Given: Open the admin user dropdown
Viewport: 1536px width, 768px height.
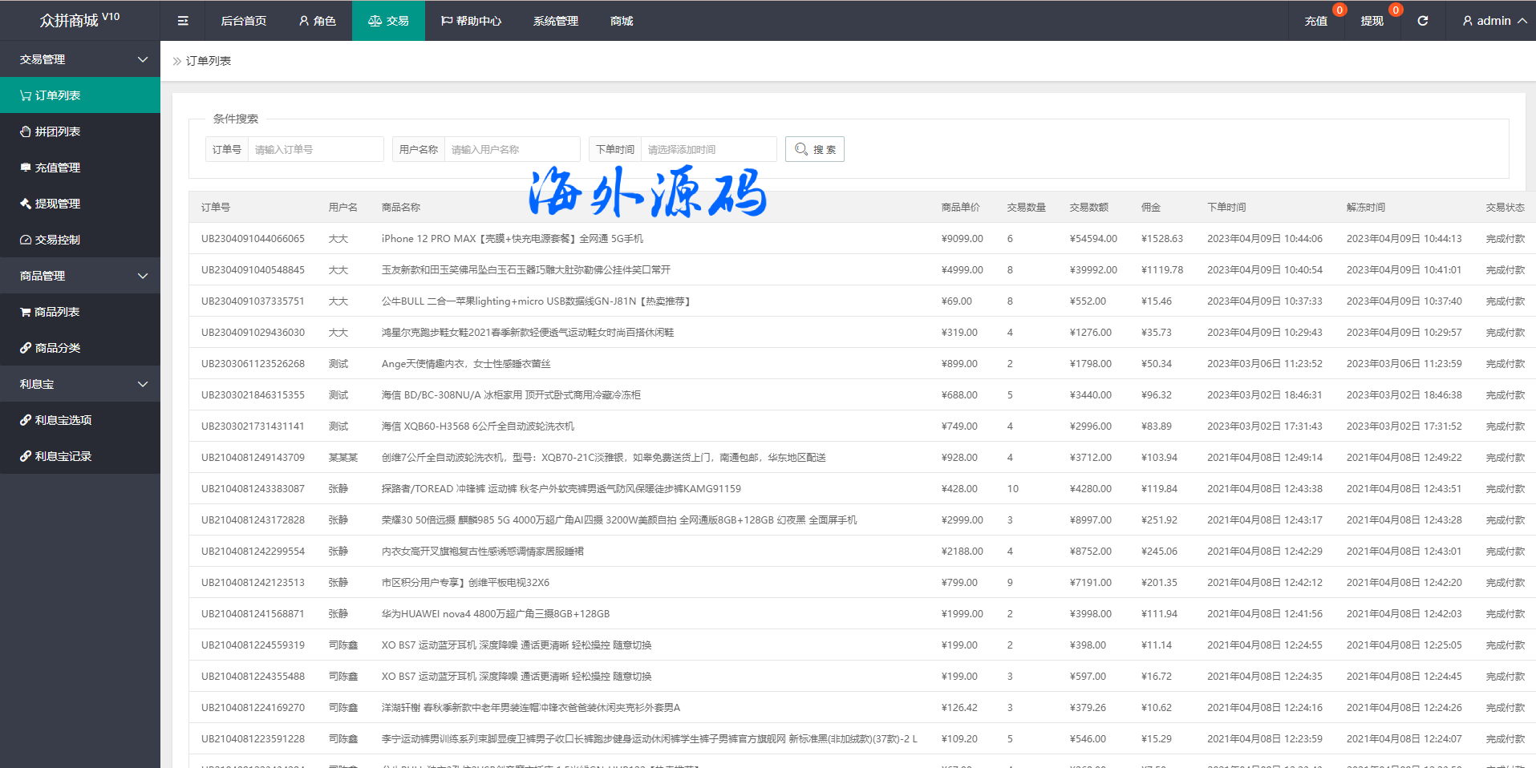Looking at the screenshot, I should pos(1493,21).
